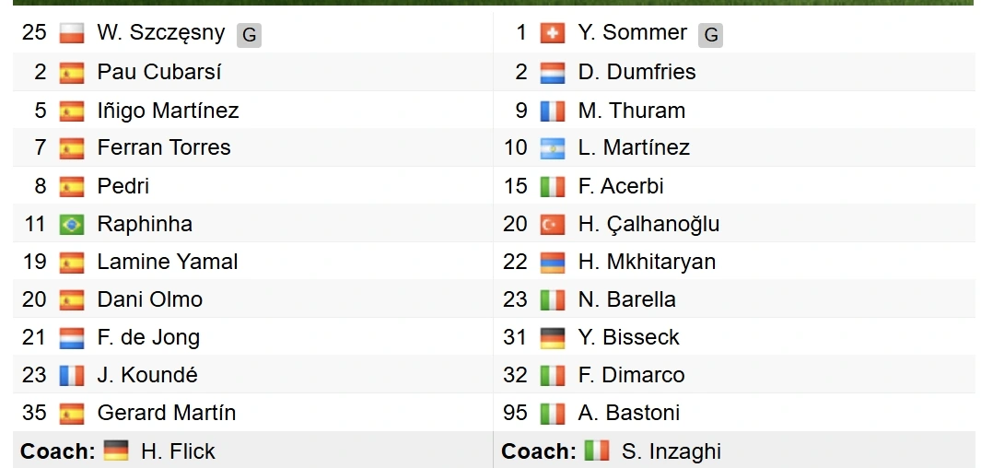Open coach S. Inzaghi profile
The image size is (981, 468).
tap(672, 451)
